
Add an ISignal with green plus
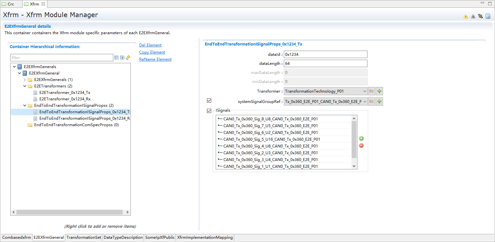point(361,139)
